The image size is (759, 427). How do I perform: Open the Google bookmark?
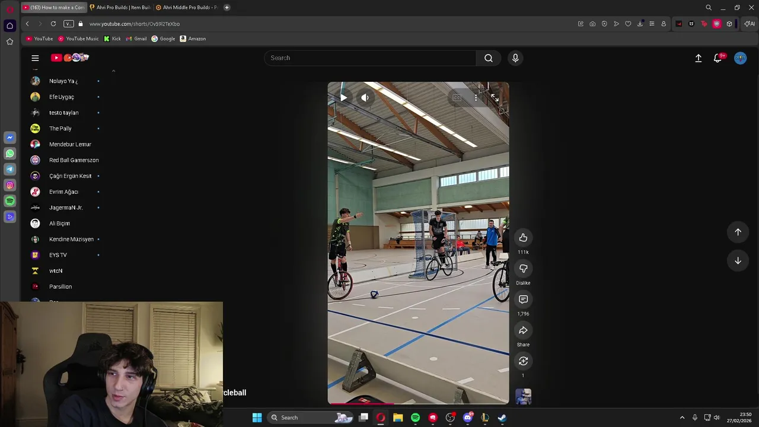pos(163,39)
